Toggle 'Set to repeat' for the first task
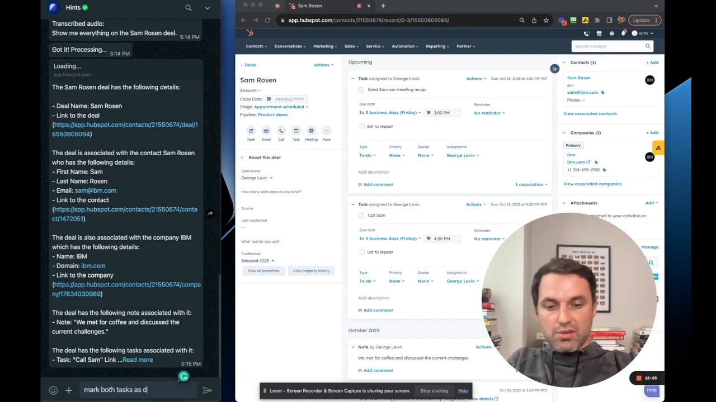Viewport: 716px width, 402px height. (362, 126)
